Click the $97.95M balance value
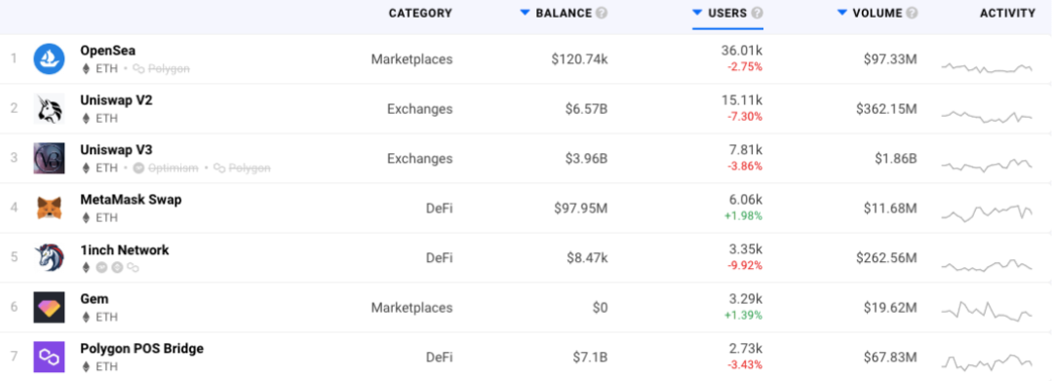 coord(581,208)
